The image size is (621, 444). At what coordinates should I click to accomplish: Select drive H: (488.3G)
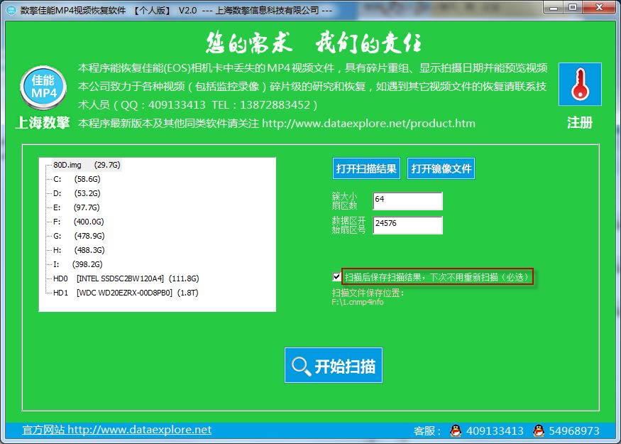click(79, 250)
